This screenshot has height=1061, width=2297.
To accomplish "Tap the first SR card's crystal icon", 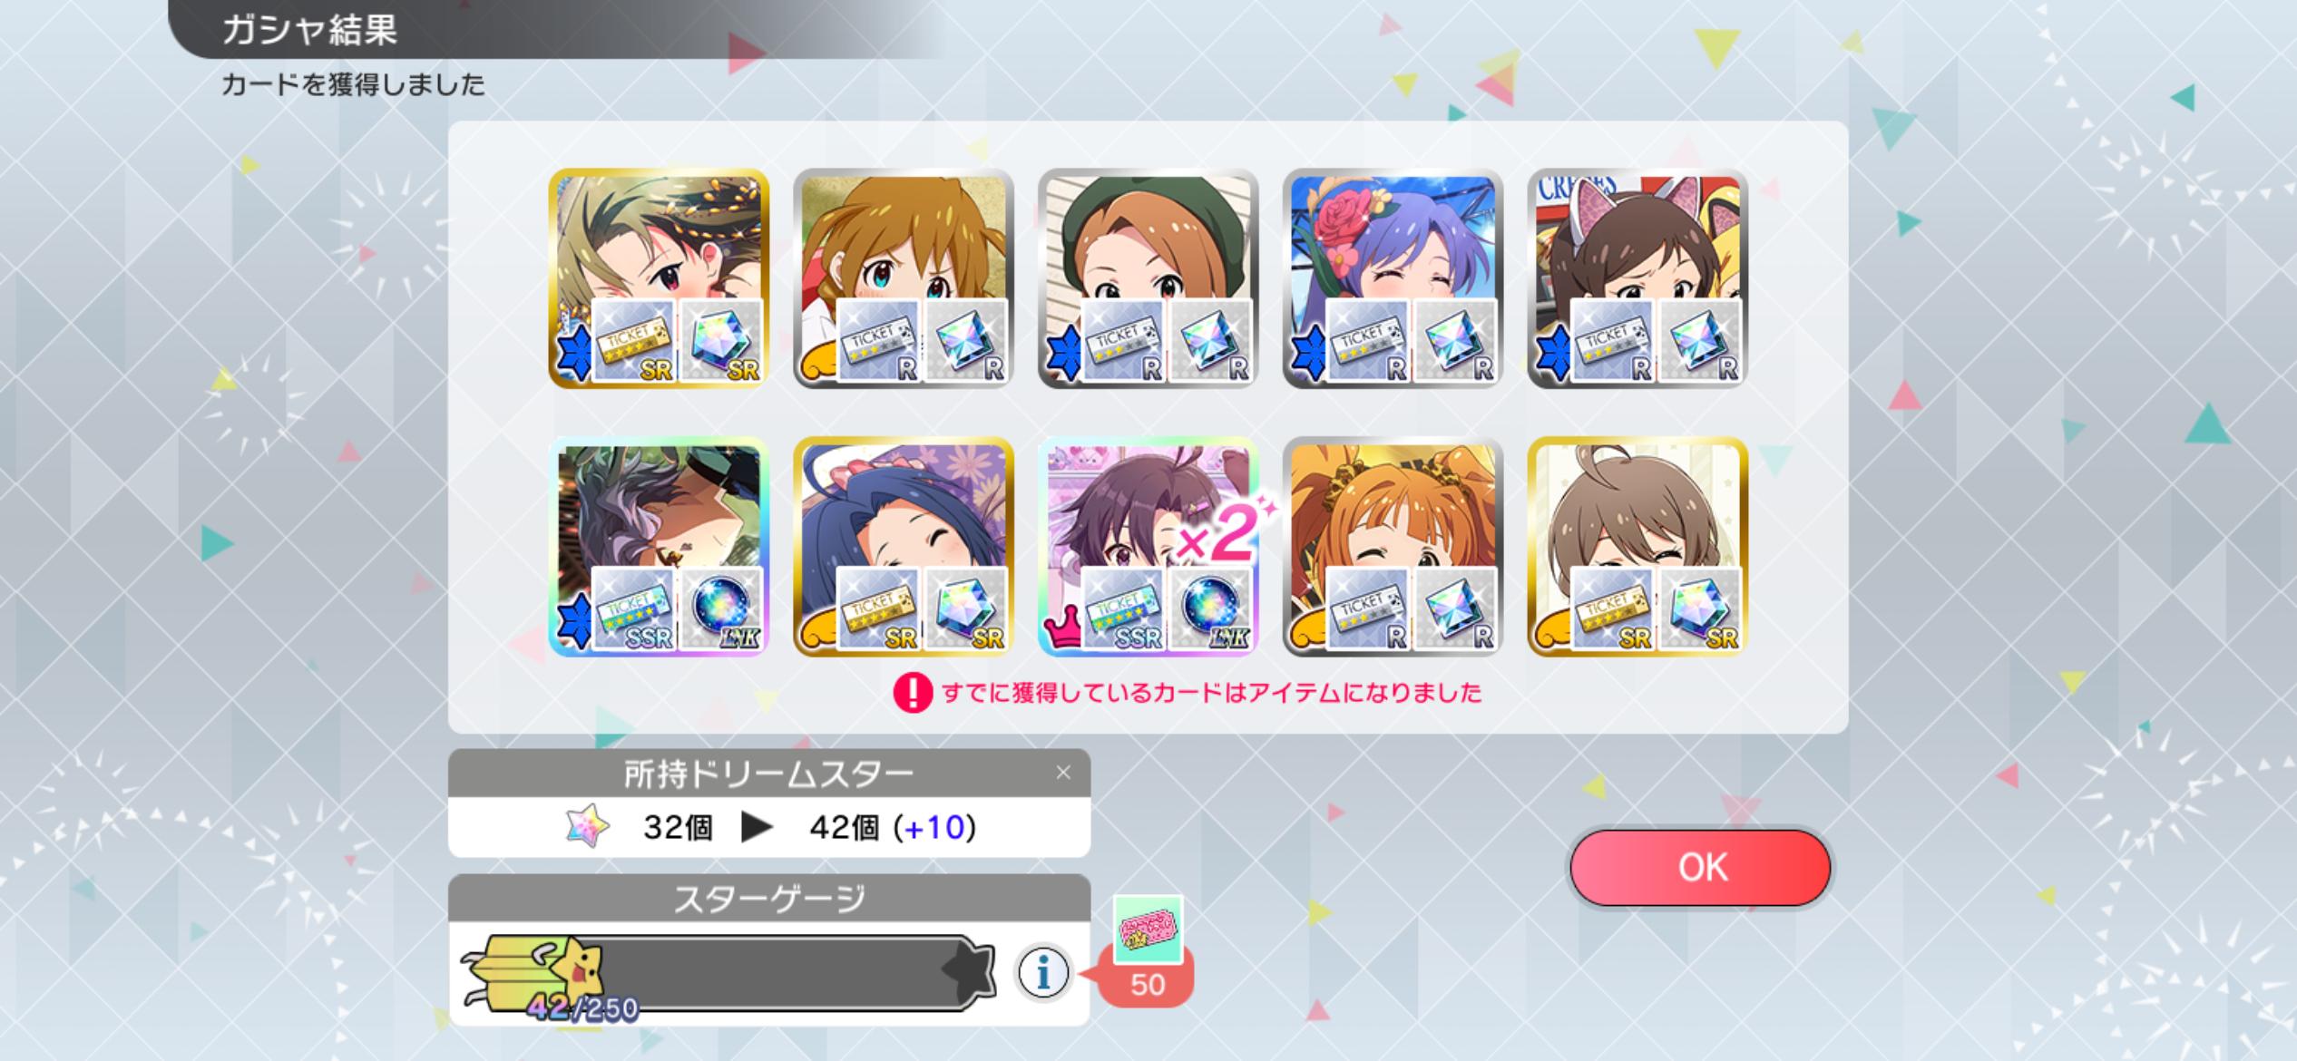I will [721, 342].
